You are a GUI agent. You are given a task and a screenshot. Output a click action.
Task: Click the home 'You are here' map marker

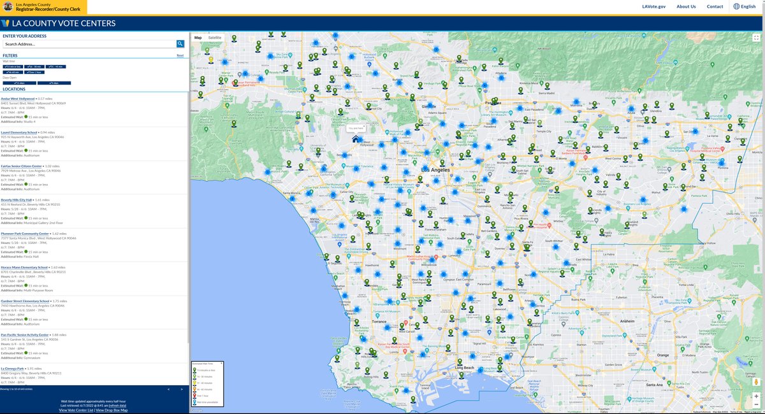pos(356,138)
